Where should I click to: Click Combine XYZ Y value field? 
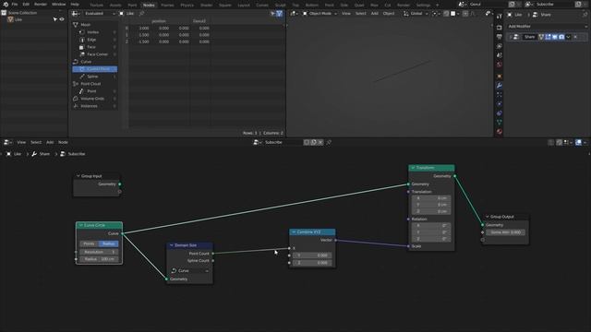tap(312, 255)
